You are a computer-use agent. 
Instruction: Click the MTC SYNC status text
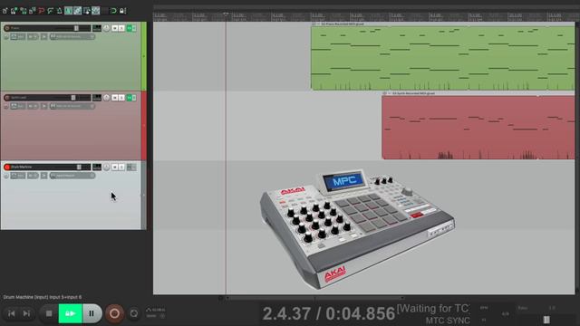448,320
